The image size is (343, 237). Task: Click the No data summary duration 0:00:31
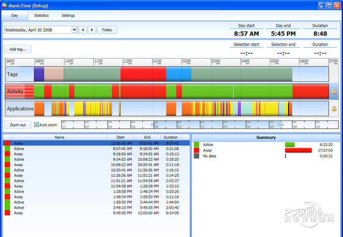click(326, 156)
